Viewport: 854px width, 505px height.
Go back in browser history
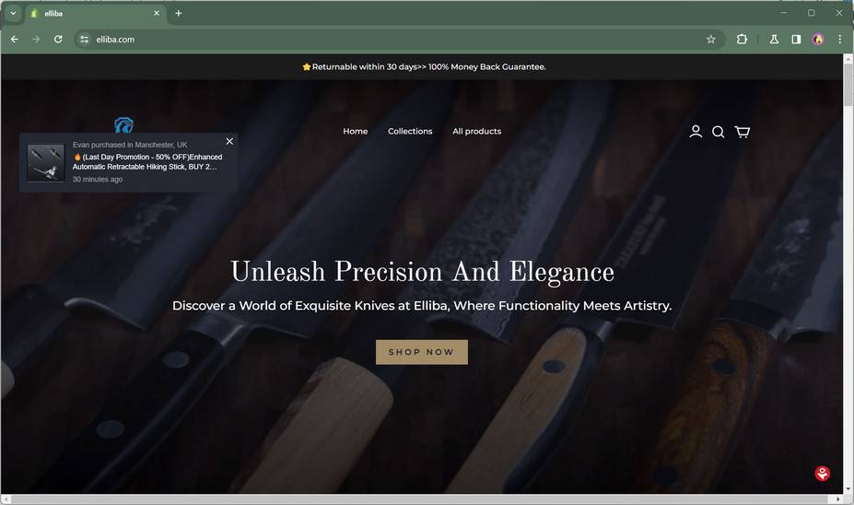point(15,40)
